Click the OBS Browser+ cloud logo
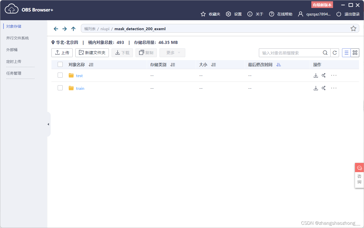The width and height of the screenshot is (364, 228). pos(11,9)
